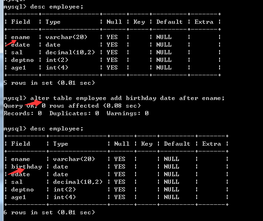Click the first 'desc employee;' command text

57,7
